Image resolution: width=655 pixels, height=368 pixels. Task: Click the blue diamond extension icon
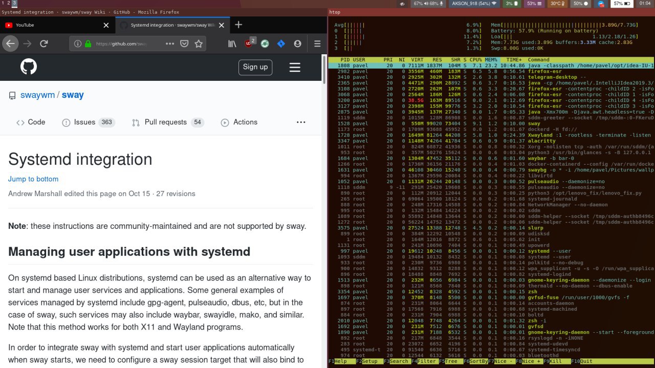pos(281,44)
